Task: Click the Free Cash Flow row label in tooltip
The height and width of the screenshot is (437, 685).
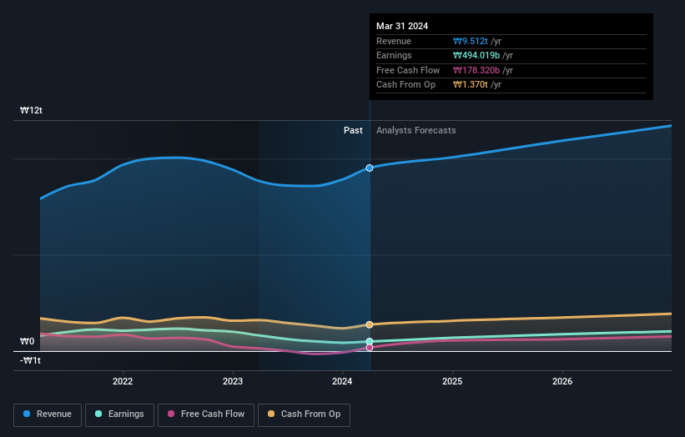Action: (x=408, y=70)
